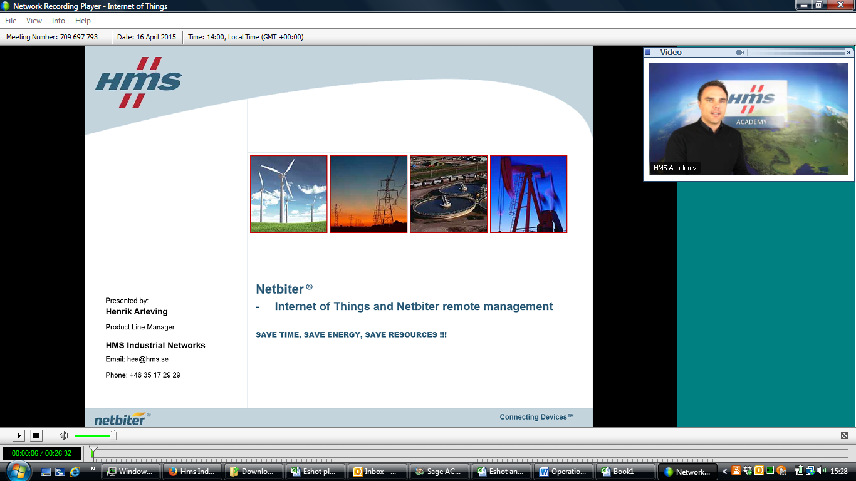The image size is (856, 481).
Task: Click the camera icon in Video panel
Action: coord(740,53)
